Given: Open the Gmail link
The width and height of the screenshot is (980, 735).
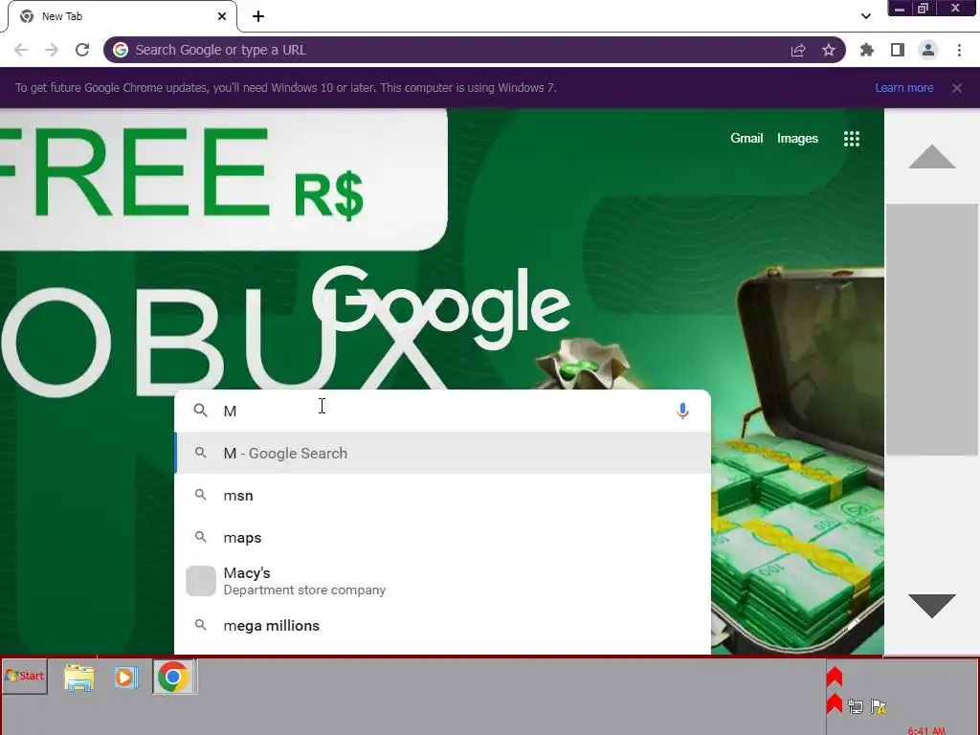Looking at the screenshot, I should pos(746,138).
